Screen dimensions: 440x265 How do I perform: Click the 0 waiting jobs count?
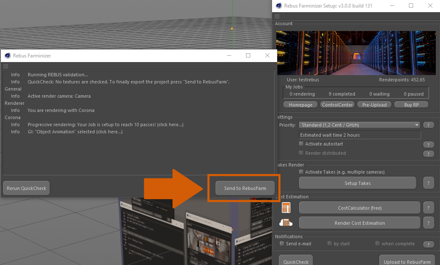pos(380,94)
